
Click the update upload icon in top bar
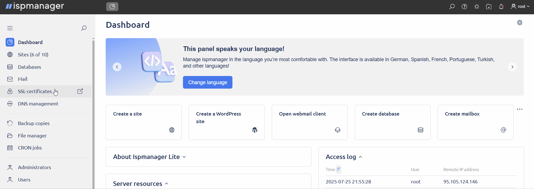click(489, 6)
